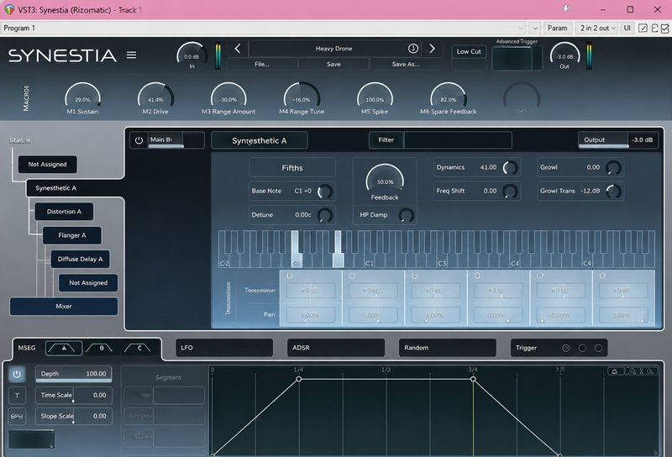Toggle the first Trigger radio circle
The image size is (672, 457).
(x=566, y=348)
